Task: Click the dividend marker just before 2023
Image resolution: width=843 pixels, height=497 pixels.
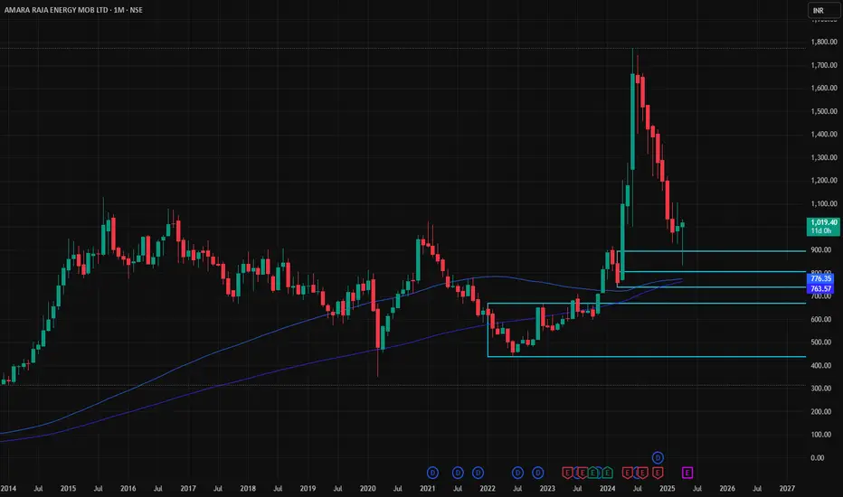Action: (x=537, y=473)
